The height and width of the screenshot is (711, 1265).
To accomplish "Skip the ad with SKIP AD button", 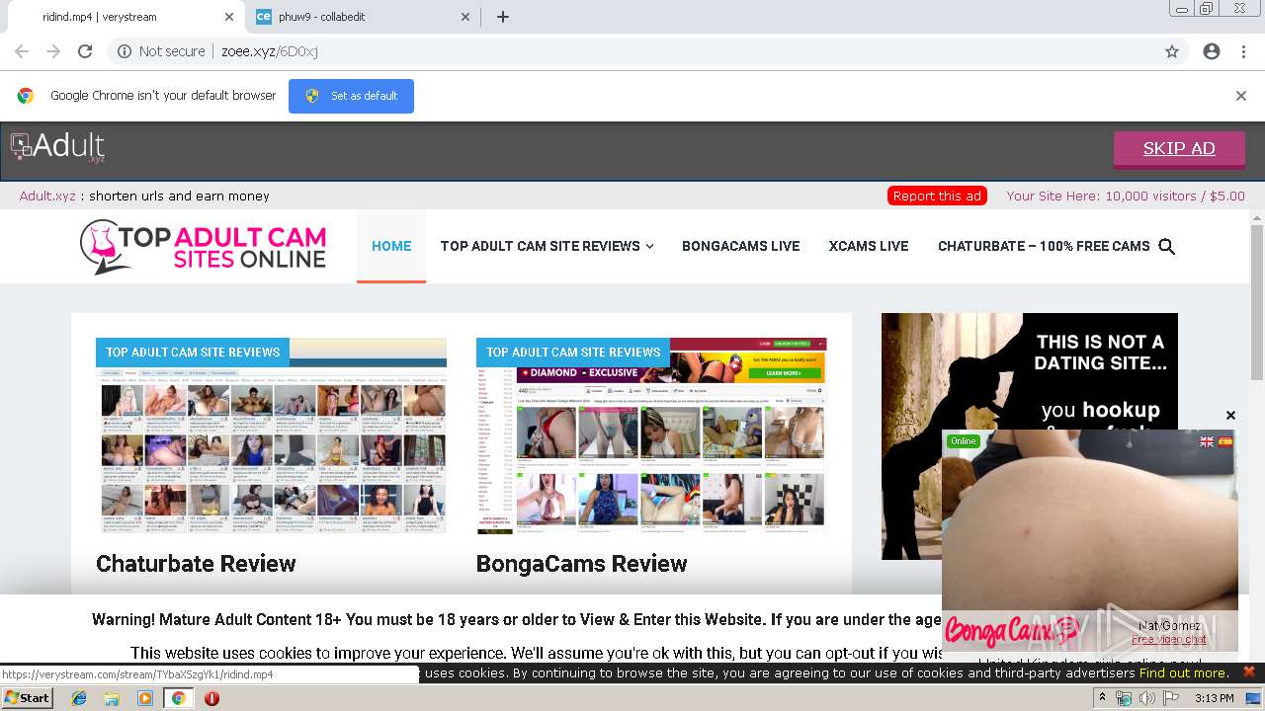I will [1179, 149].
